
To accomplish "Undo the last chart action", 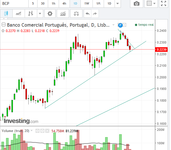I will coord(88,13).
